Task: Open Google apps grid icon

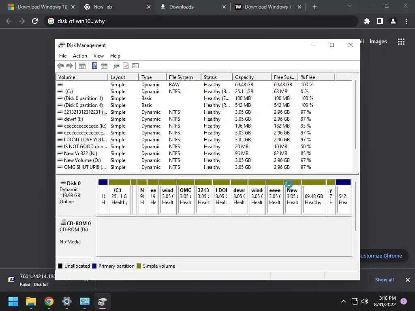Action: (x=401, y=42)
